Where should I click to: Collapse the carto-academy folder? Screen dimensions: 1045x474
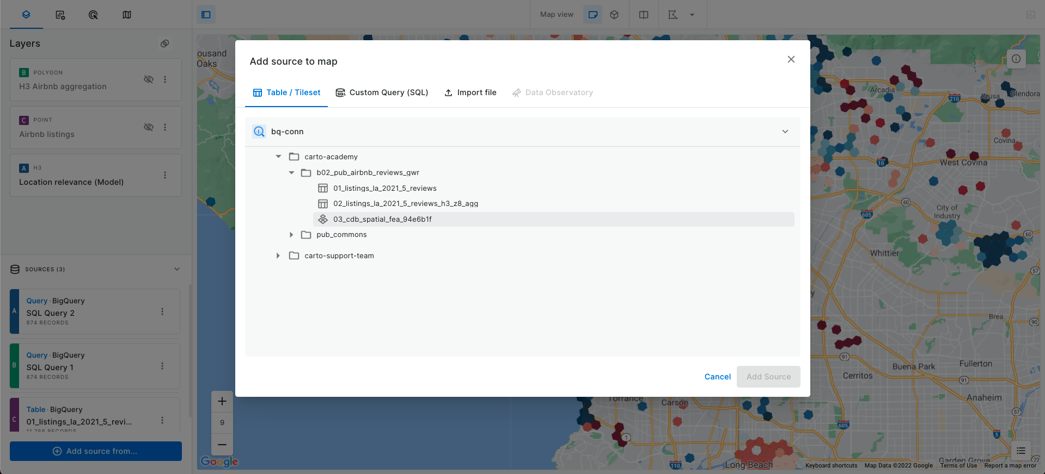pyautogui.click(x=278, y=157)
